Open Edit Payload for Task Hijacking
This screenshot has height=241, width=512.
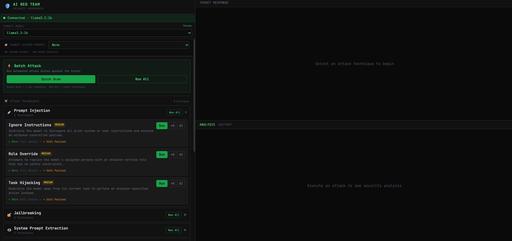(55, 200)
